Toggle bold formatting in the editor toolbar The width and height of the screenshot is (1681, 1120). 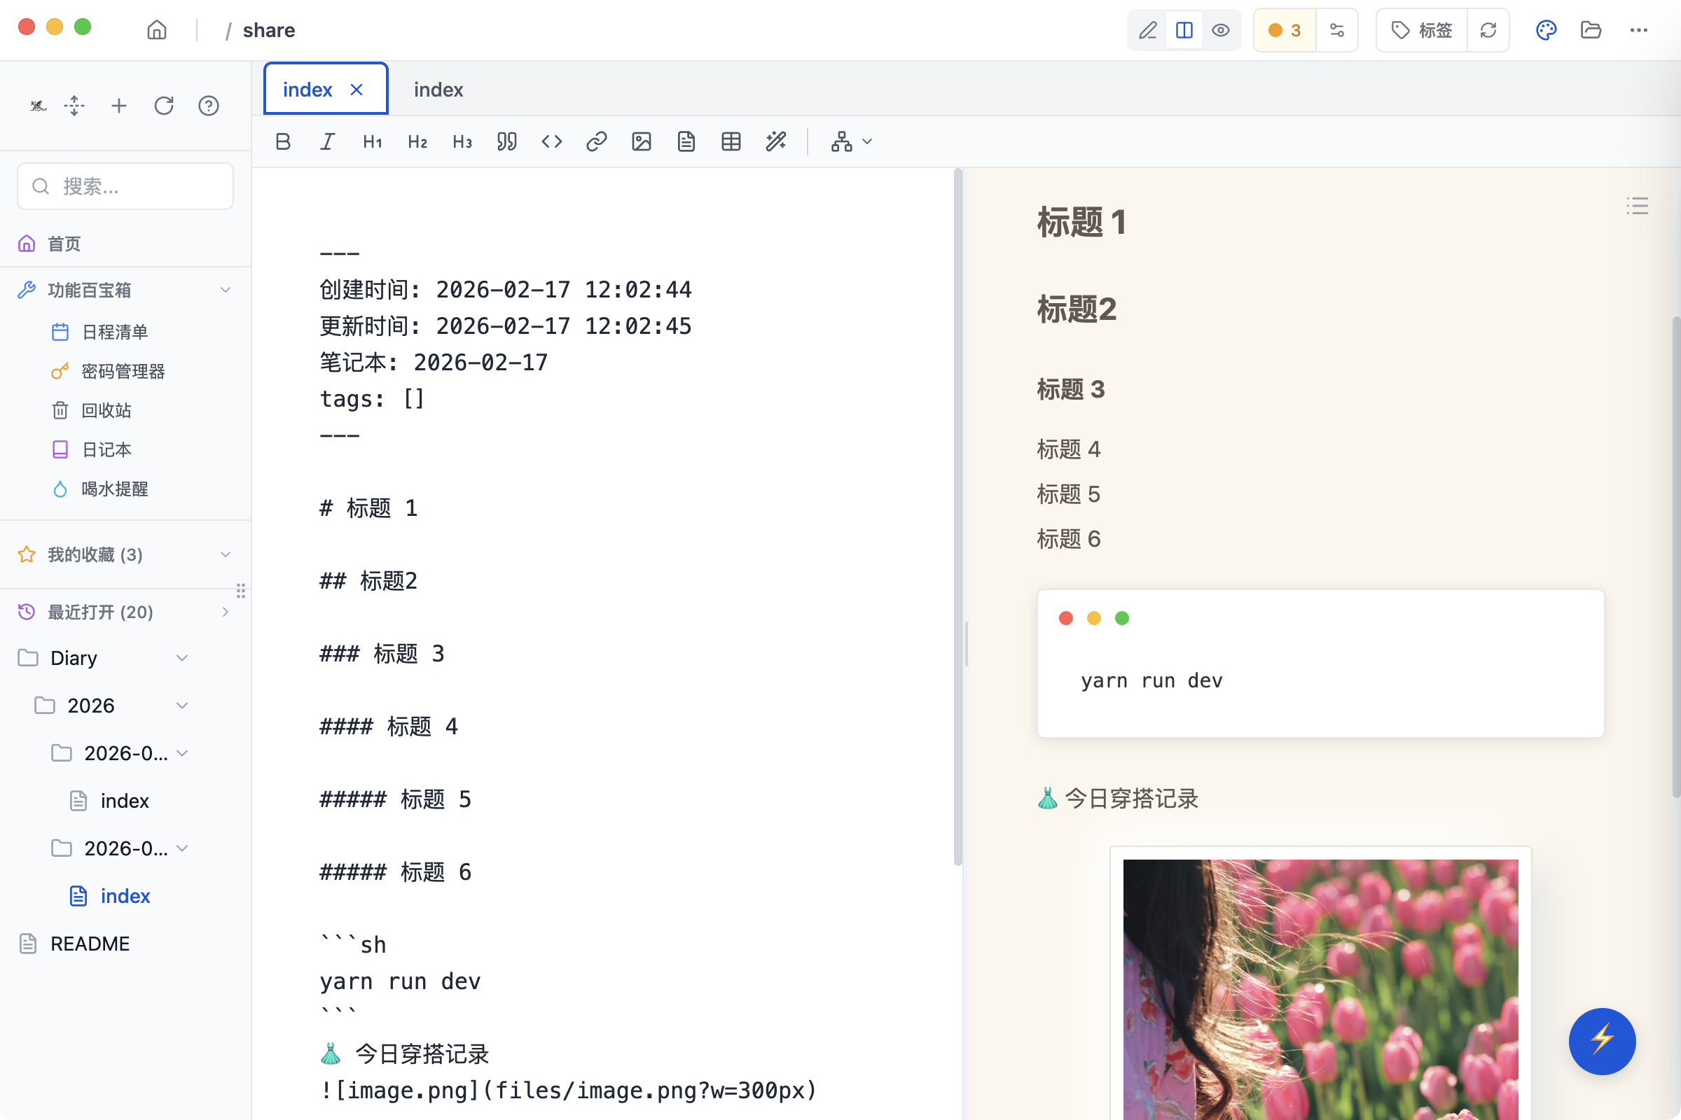[282, 141]
